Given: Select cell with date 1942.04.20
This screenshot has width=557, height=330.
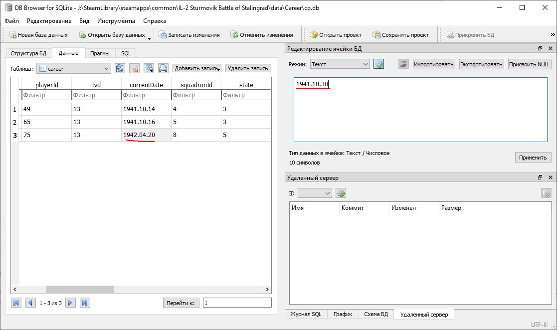Looking at the screenshot, I should coord(146,135).
